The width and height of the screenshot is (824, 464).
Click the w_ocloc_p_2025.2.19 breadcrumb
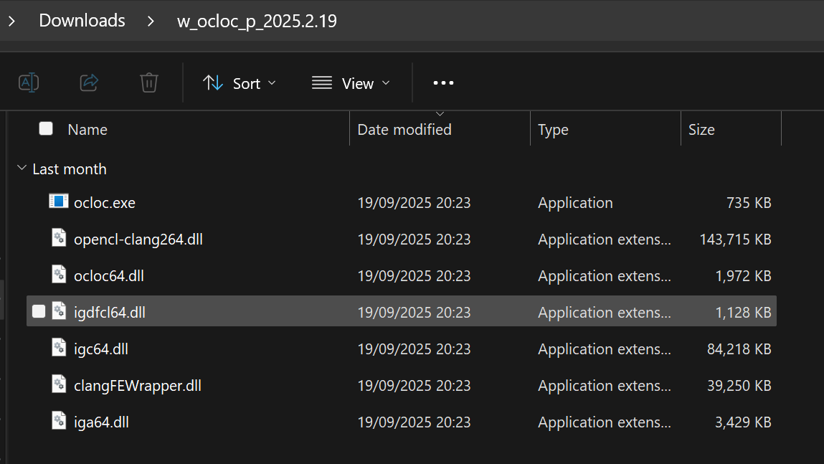pos(257,21)
